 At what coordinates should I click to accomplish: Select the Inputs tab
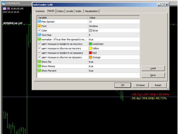coord(51,11)
